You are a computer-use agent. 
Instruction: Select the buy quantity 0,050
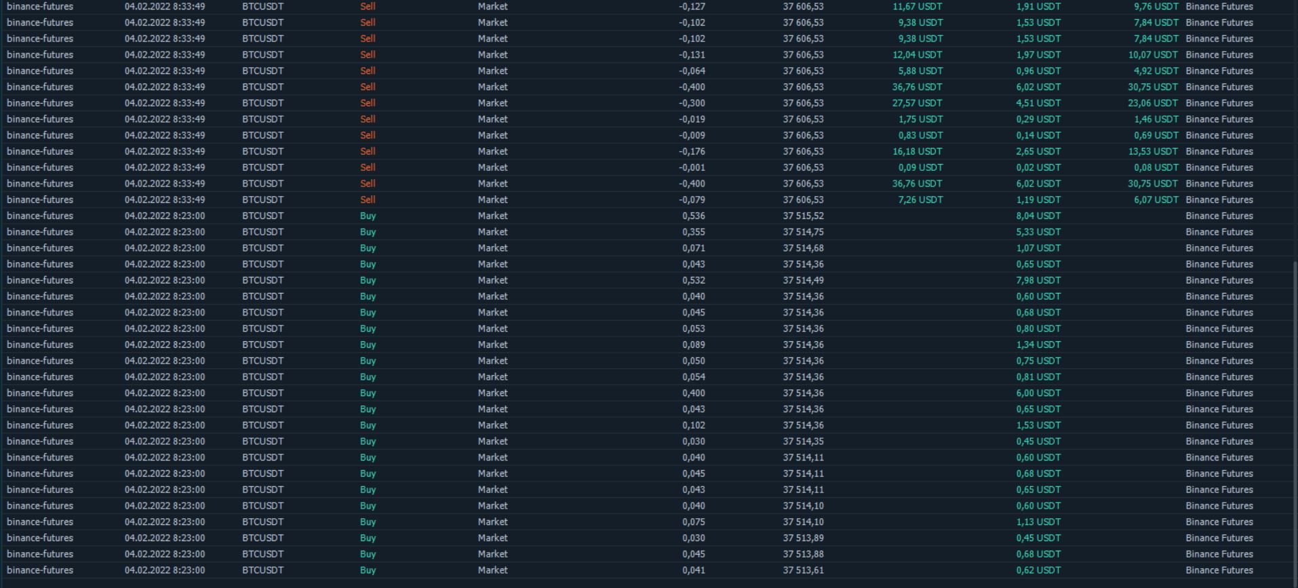click(693, 361)
